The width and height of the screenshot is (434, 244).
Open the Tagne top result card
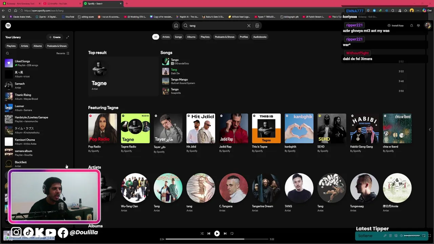[x=123, y=76]
